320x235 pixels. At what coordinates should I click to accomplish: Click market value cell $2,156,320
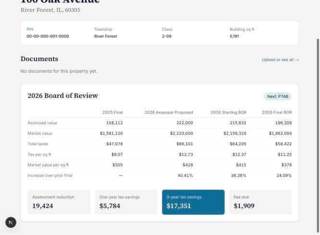235,133
